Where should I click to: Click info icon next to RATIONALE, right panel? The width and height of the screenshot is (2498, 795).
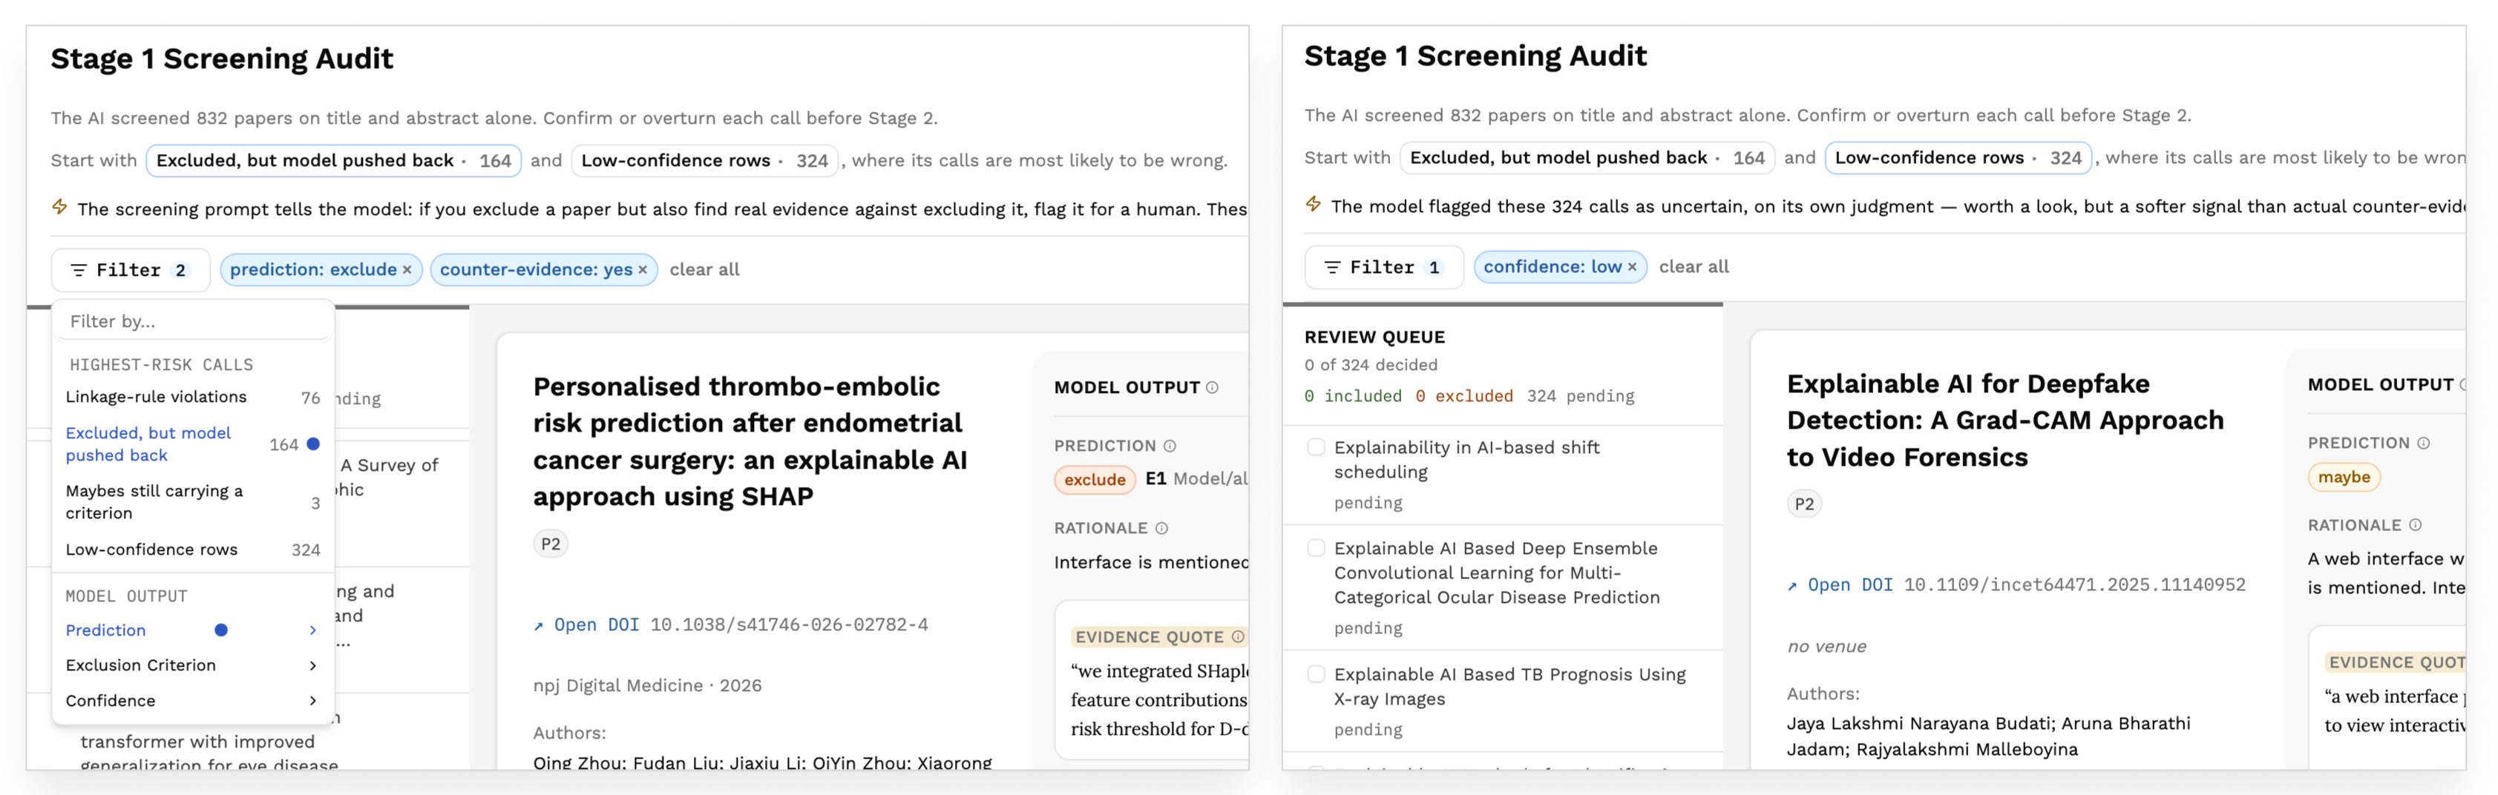click(x=2416, y=526)
